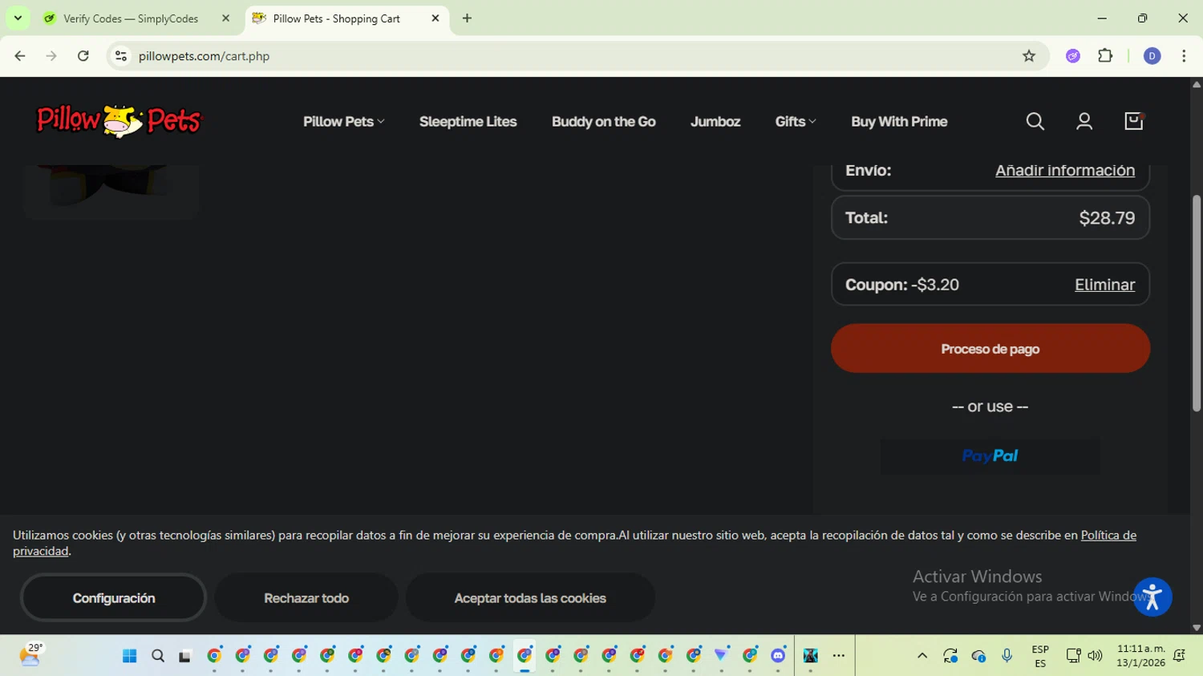Go to Sleeptime Lites
The width and height of the screenshot is (1203, 676).
tap(468, 122)
